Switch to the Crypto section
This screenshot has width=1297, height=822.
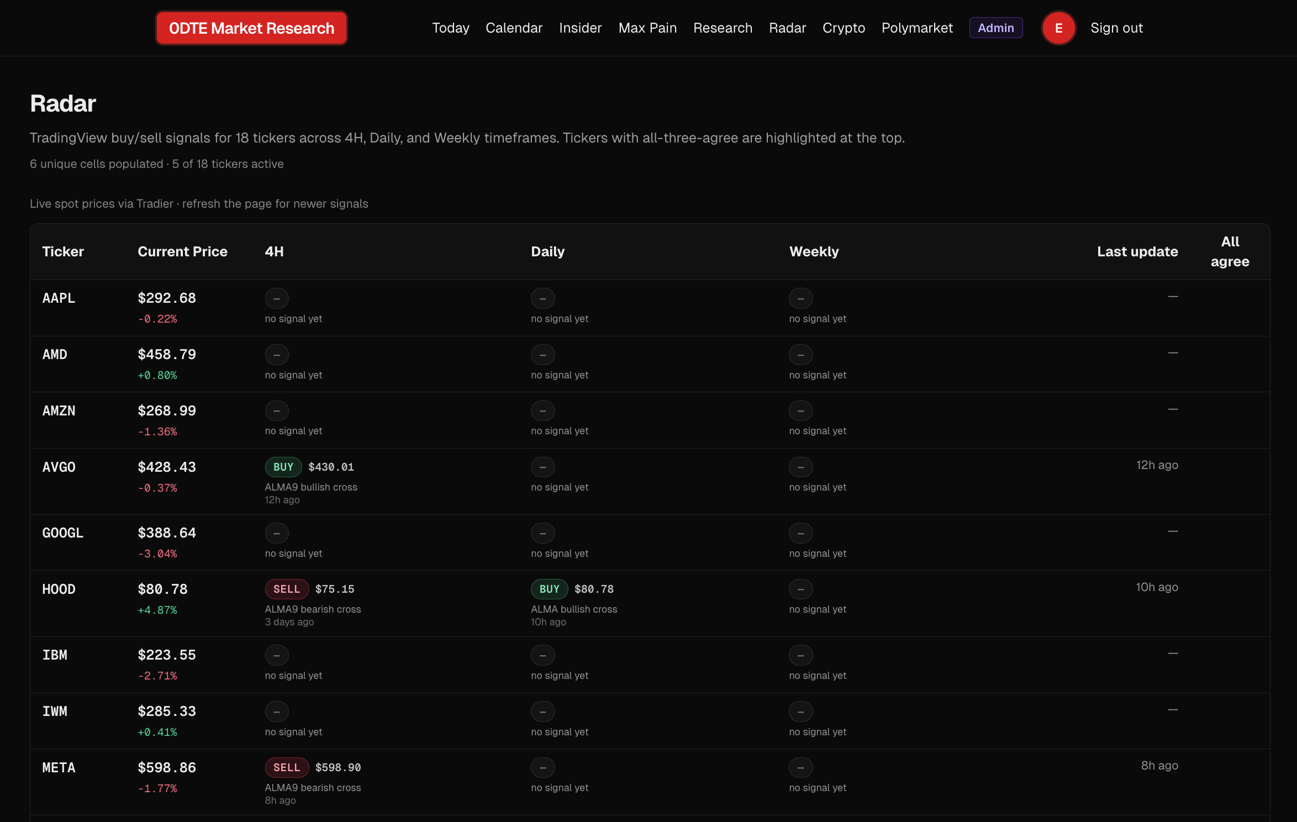pyautogui.click(x=843, y=28)
